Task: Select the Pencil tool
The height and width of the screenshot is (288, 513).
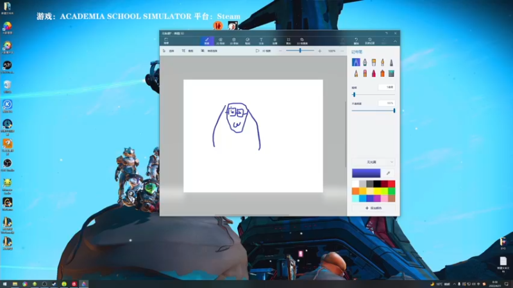Action: click(x=356, y=74)
